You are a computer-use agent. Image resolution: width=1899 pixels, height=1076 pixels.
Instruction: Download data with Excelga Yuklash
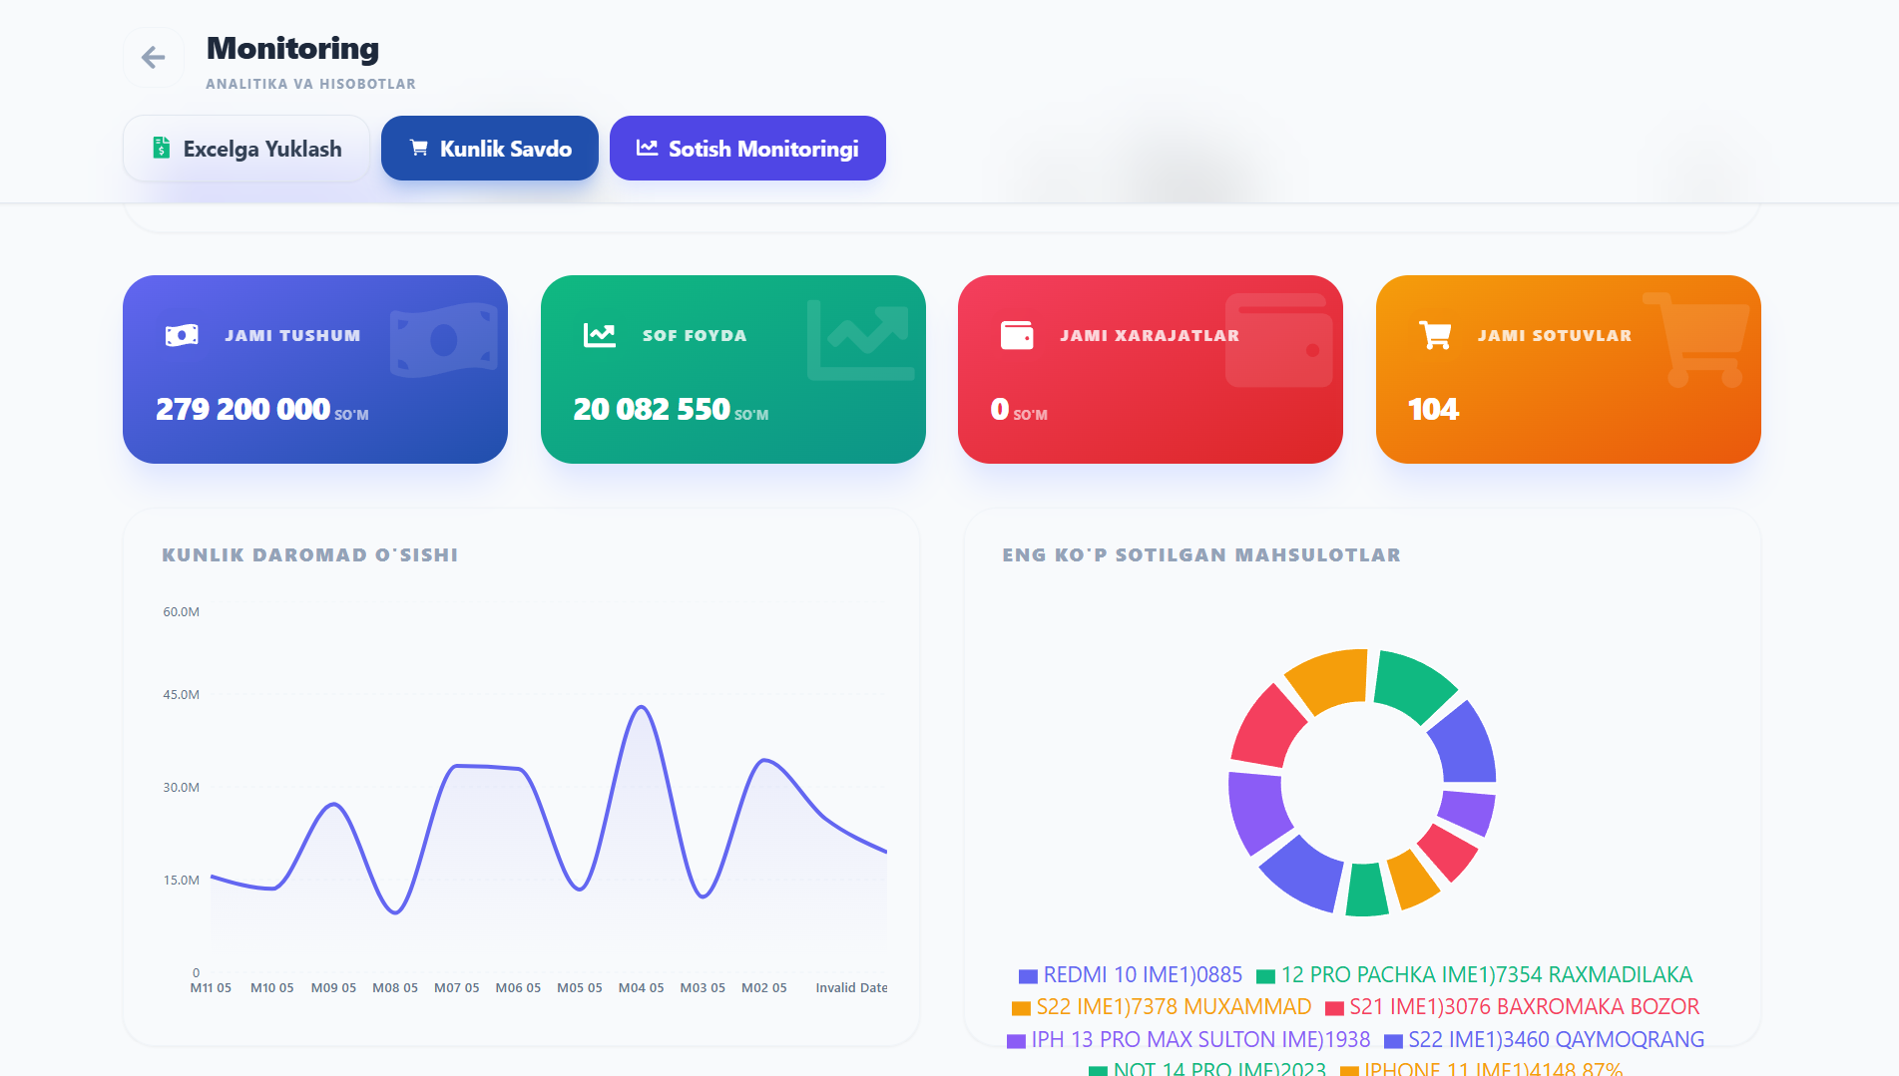[x=246, y=148]
